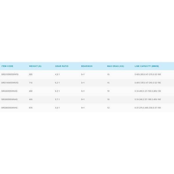Click weight value 685
This screenshot has width=174, height=174.
click(x=31, y=74)
